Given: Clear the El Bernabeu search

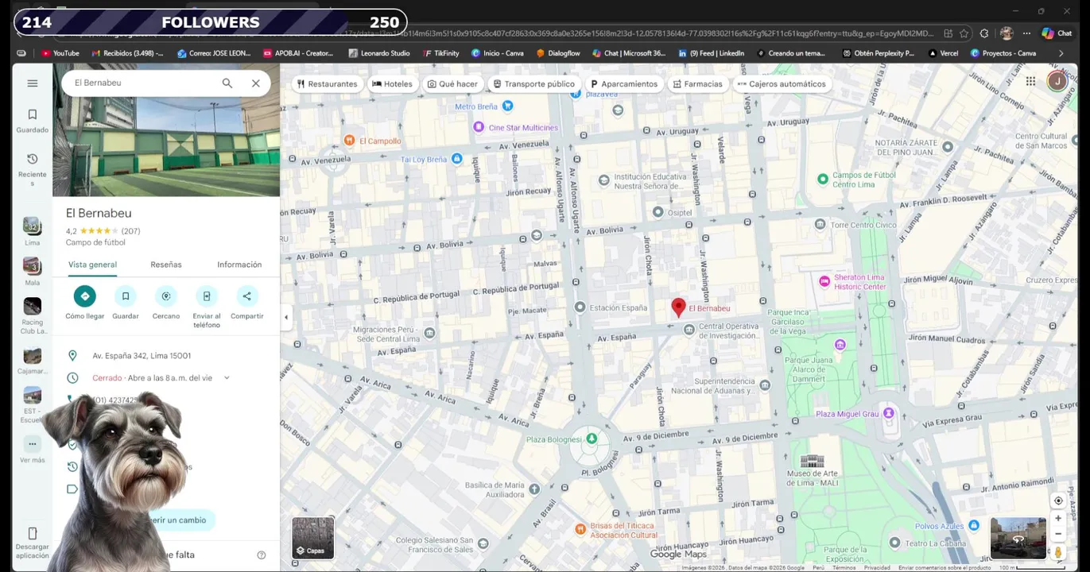Looking at the screenshot, I should 255,83.
